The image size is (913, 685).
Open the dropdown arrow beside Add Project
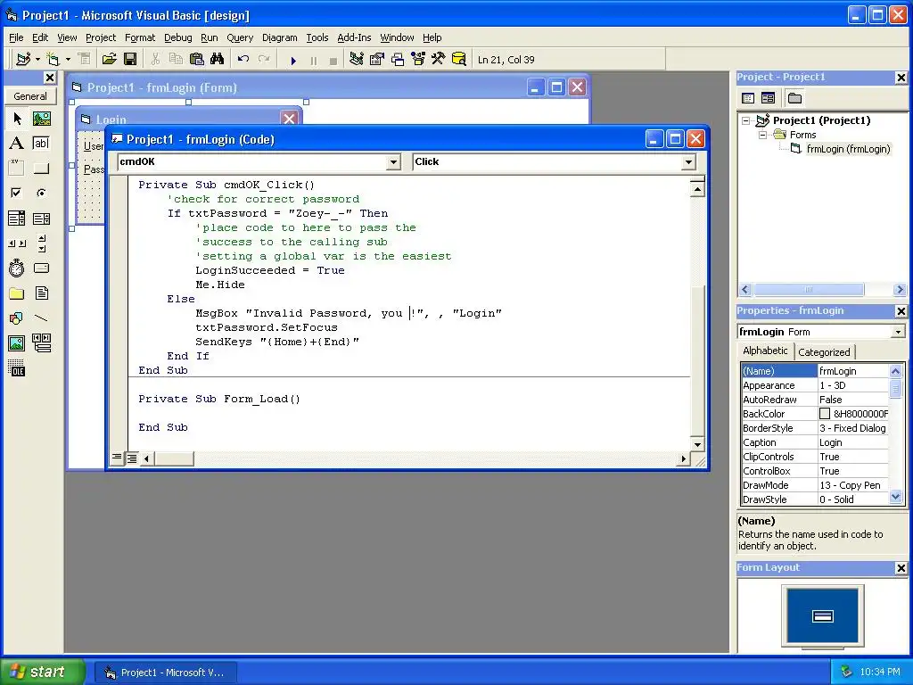[x=37, y=59]
